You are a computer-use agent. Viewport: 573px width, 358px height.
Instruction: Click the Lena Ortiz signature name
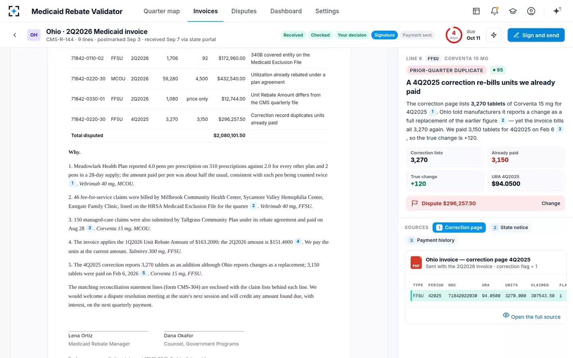80,336
